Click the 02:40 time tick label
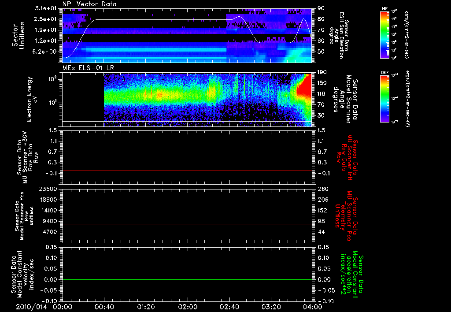This screenshot has width=451, height=312. (229, 307)
